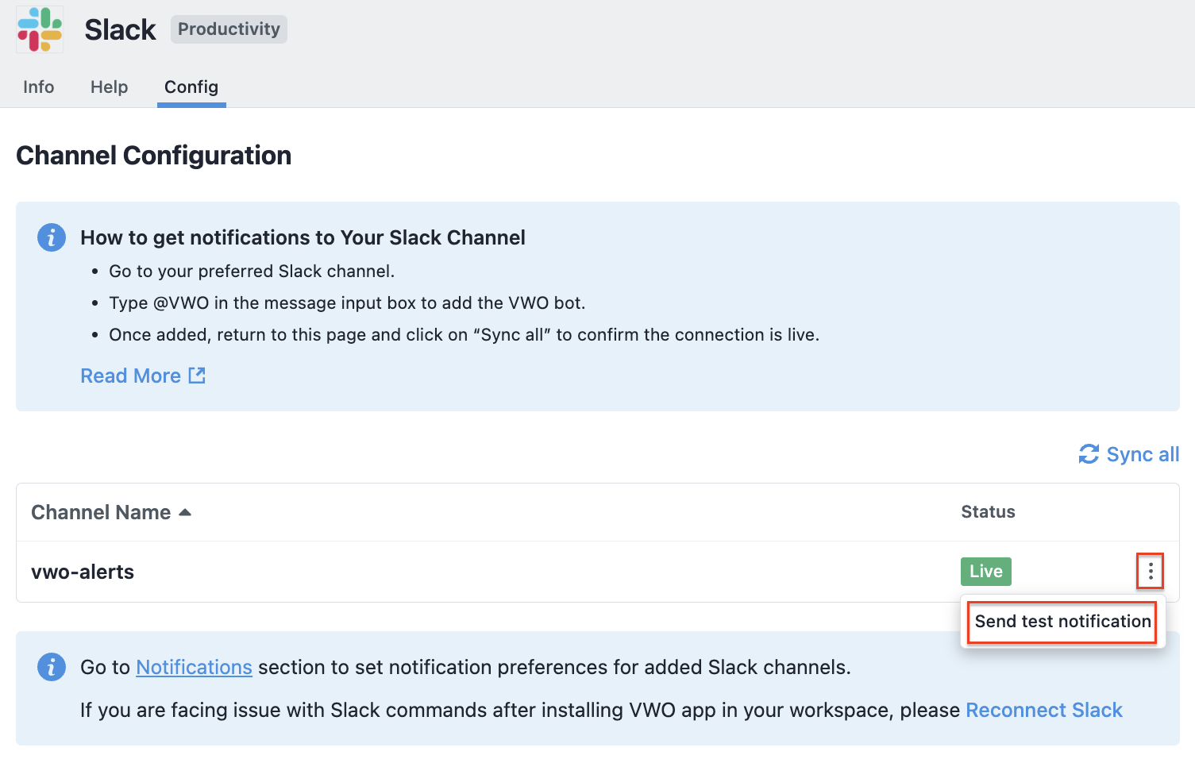Click the info icon beside How to get notifications
The width and height of the screenshot is (1195, 763).
coord(52,237)
